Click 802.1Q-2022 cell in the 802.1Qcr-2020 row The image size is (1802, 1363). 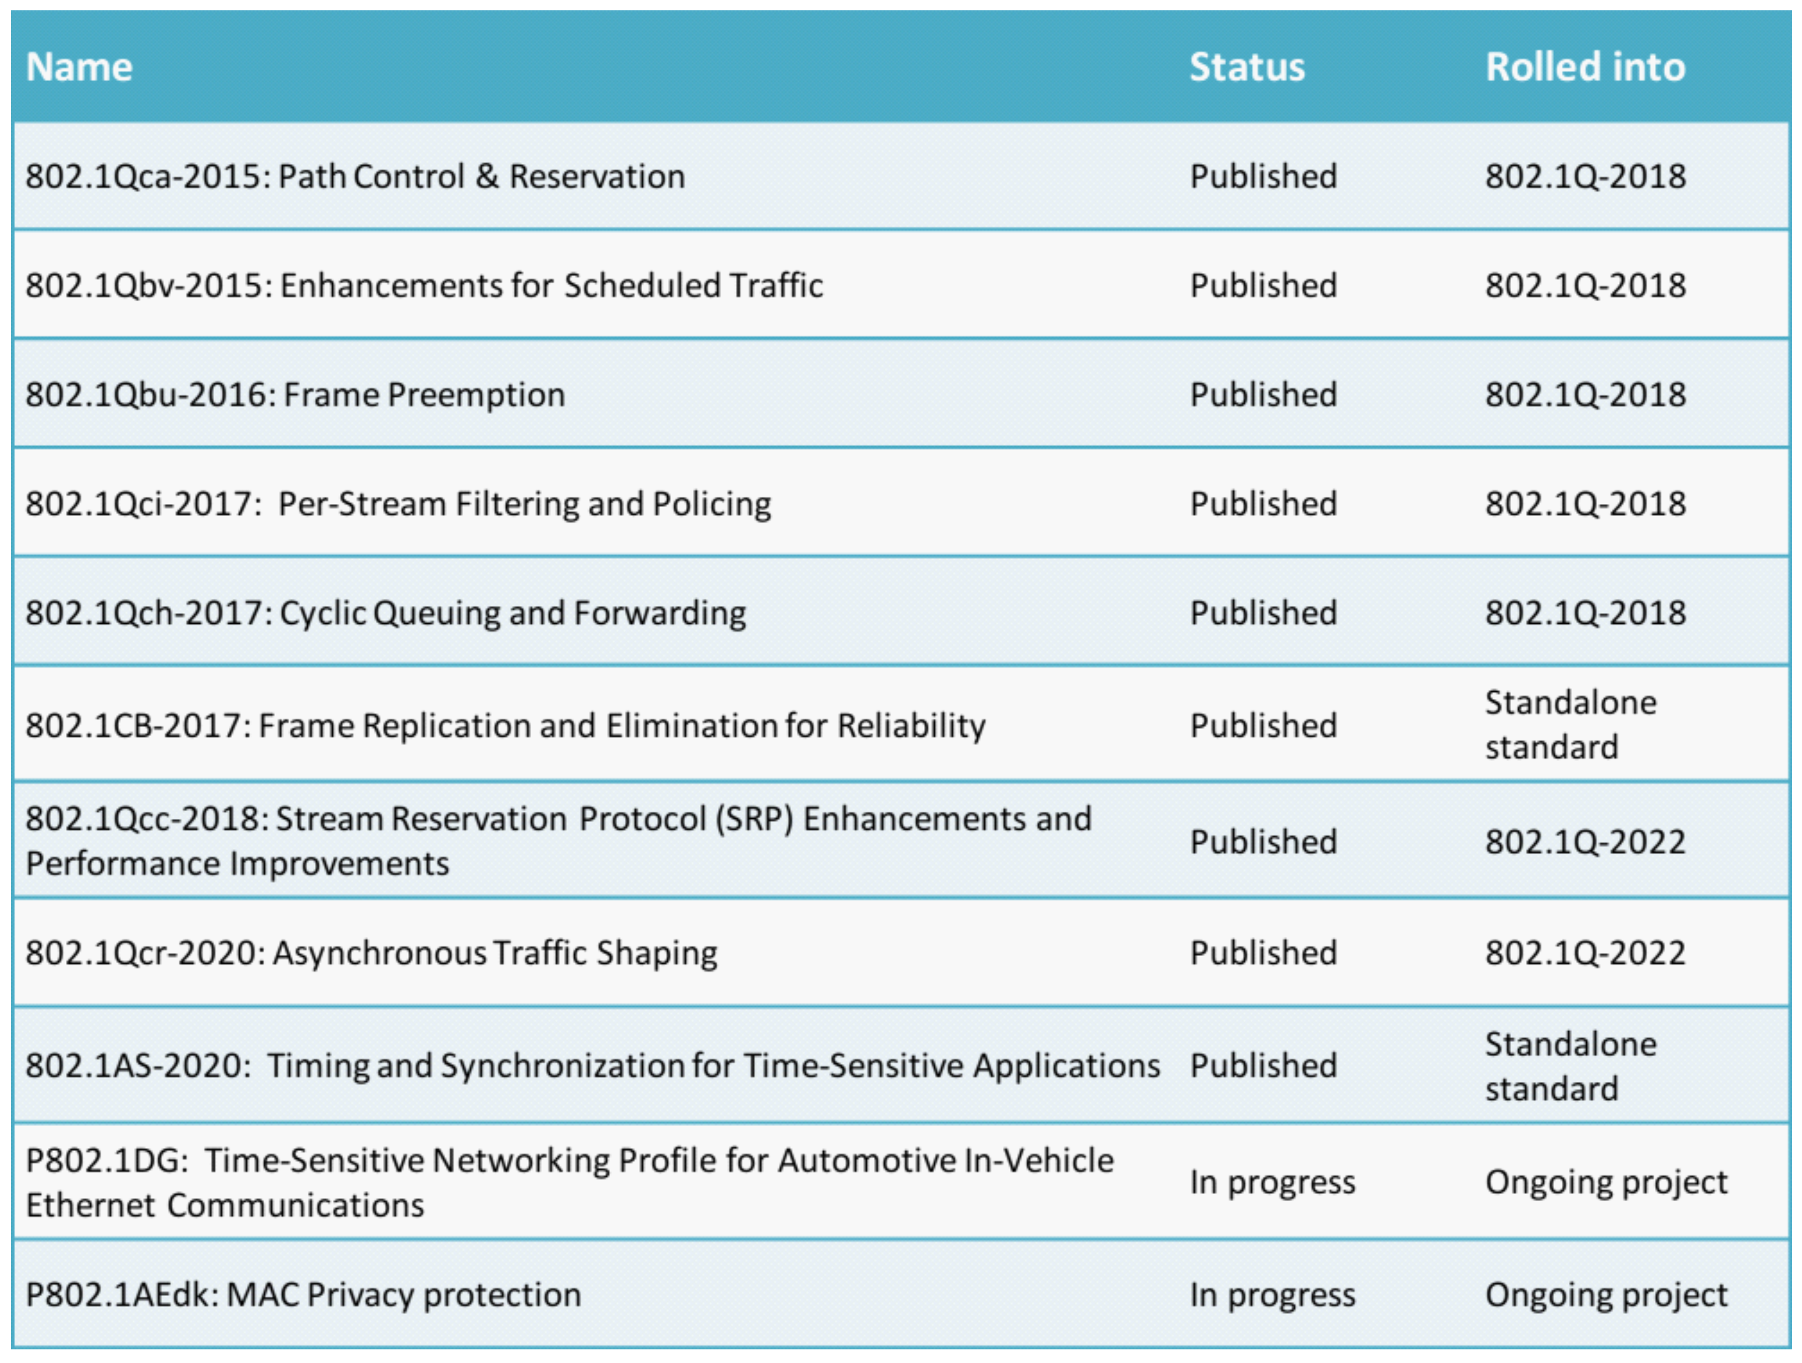[x=1585, y=953]
